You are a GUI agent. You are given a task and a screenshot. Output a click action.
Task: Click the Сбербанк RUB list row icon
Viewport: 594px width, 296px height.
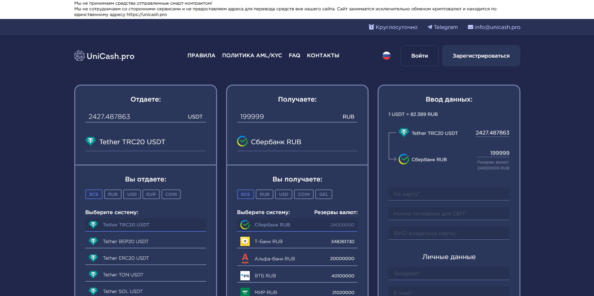click(245, 225)
